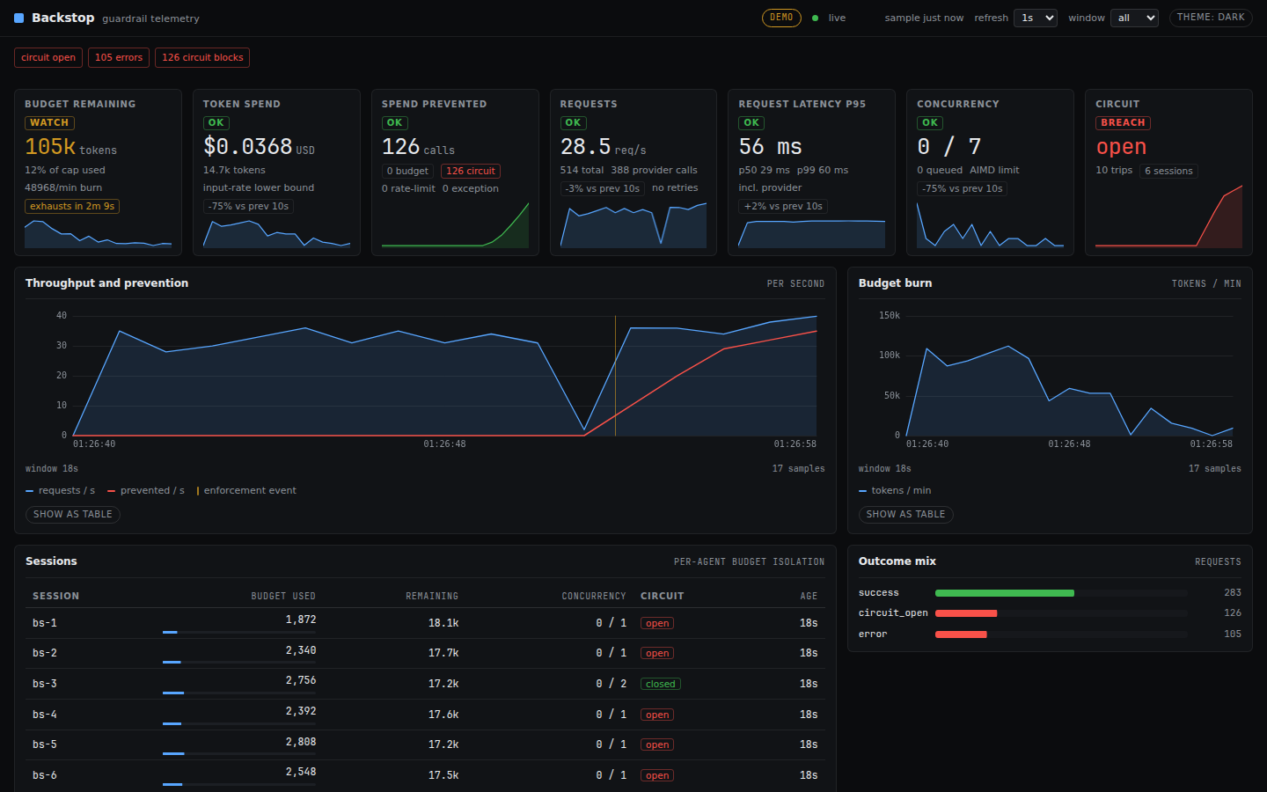Select session row bs-1
This screenshot has width=1267, height=792.
(425, 623)
